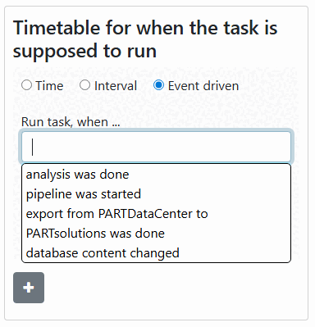Focus the 'Run task, when ...' input field

coord(156,147)
